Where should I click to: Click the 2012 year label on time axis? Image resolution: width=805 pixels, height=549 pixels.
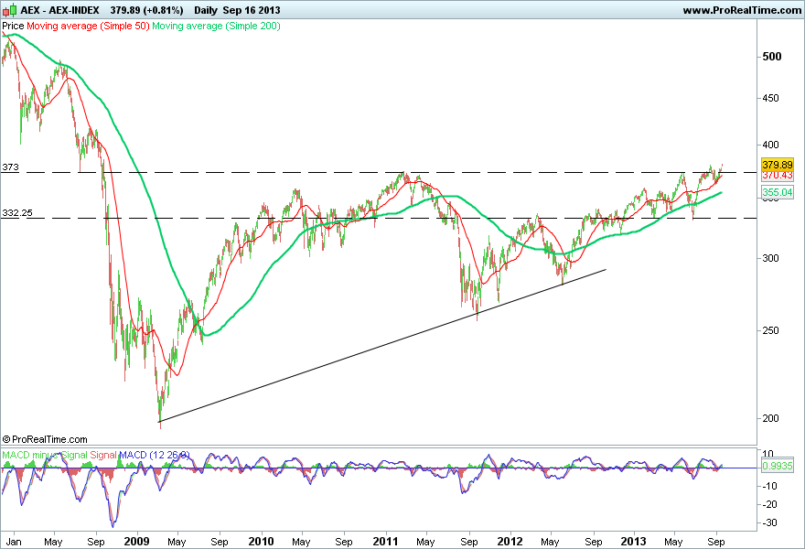[510, 542]
